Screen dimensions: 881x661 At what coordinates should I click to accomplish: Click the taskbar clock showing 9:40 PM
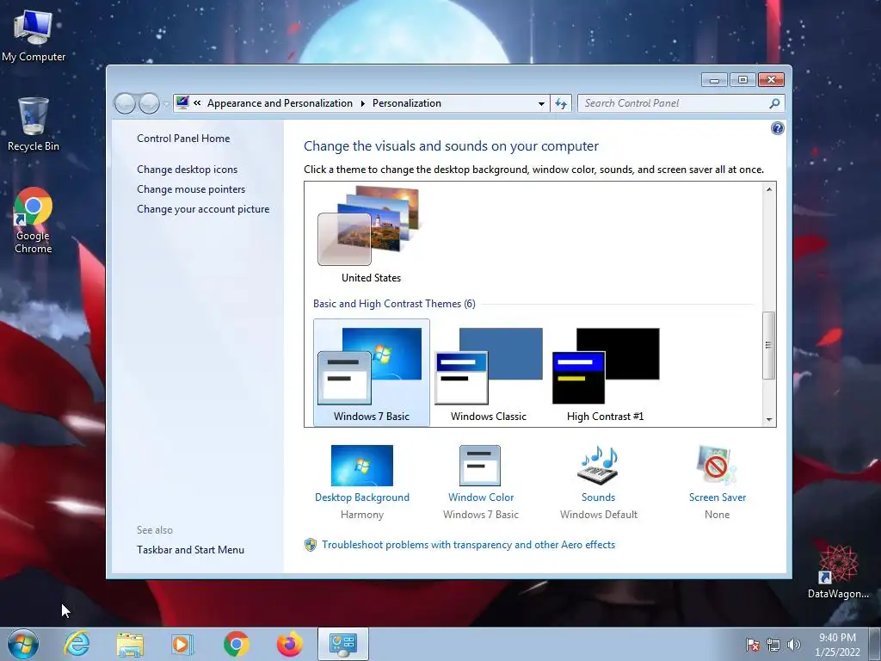pyautogui.click(x=837, y=645)
